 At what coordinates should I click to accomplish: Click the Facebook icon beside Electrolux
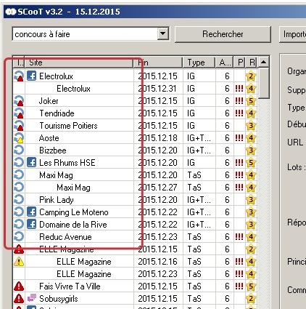[x=31, y=76]
